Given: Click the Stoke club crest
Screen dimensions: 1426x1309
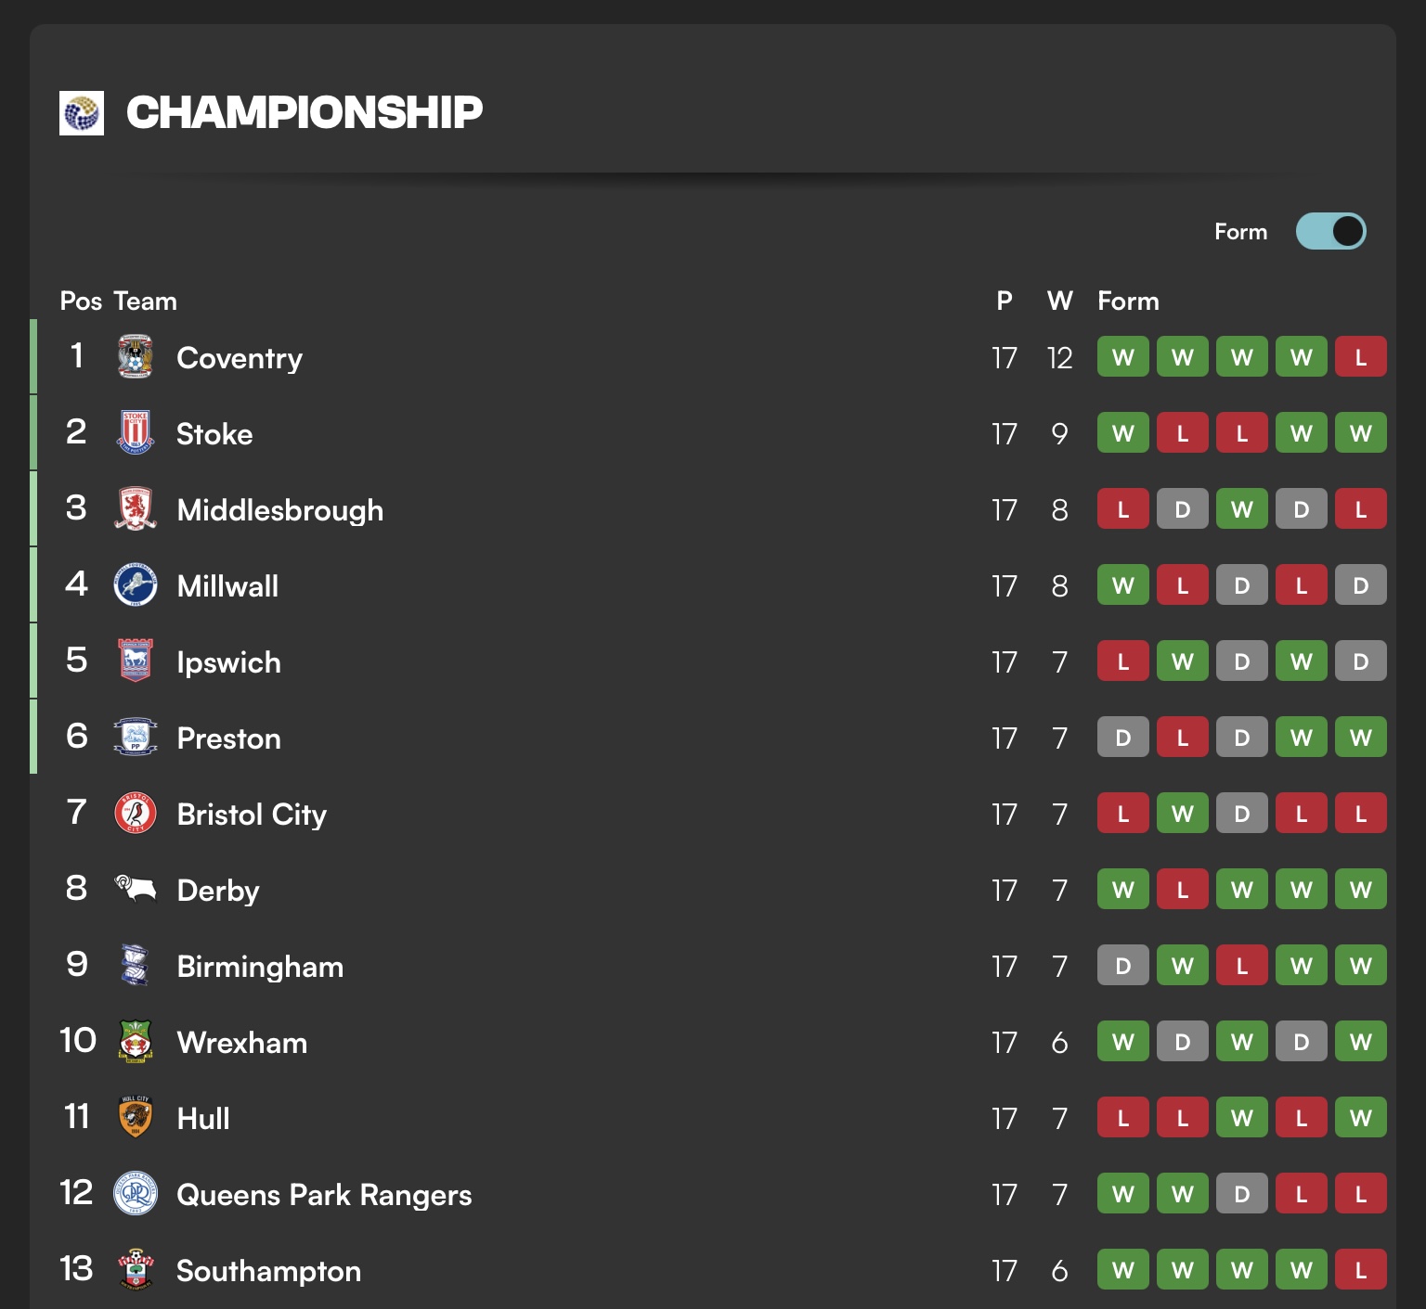Looking at the screenshot, I should (x=136, y=433).
